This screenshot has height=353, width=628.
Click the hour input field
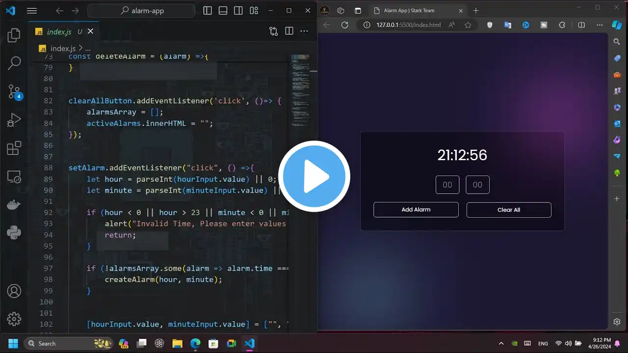447,185
